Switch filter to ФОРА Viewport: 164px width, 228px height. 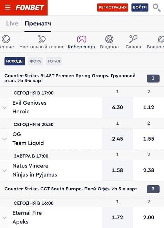point(35,61)
